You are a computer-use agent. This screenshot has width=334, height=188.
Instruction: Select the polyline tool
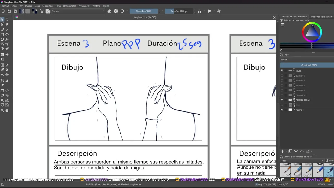pyautogui.click(x=7, y=39)
